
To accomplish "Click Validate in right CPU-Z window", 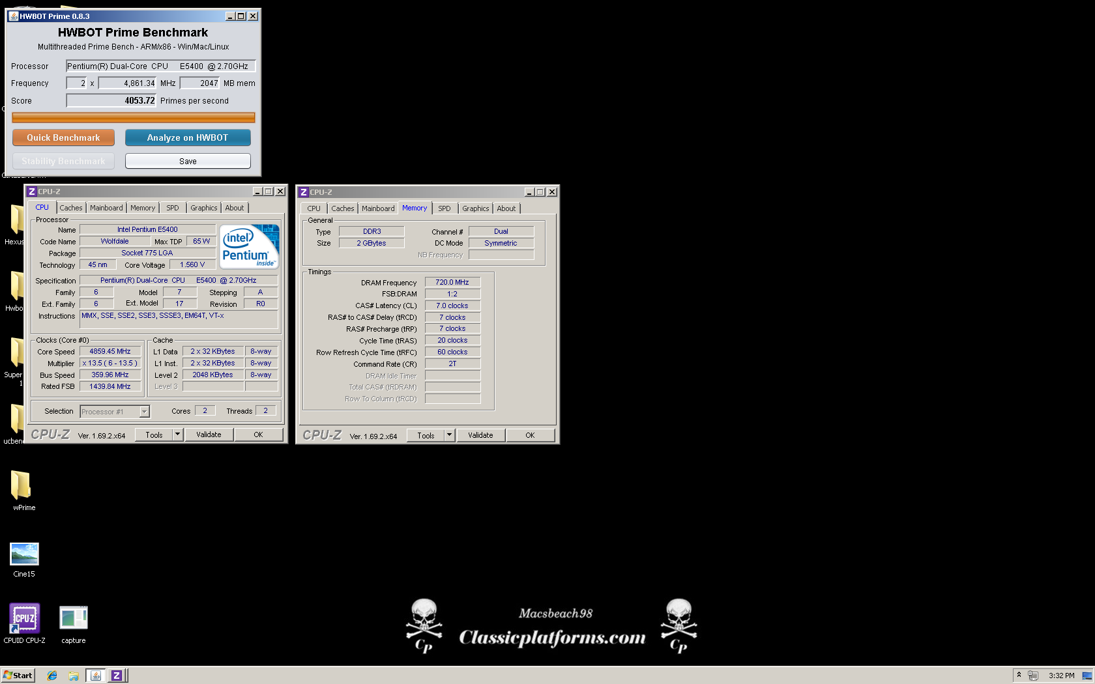I will 480,435.
